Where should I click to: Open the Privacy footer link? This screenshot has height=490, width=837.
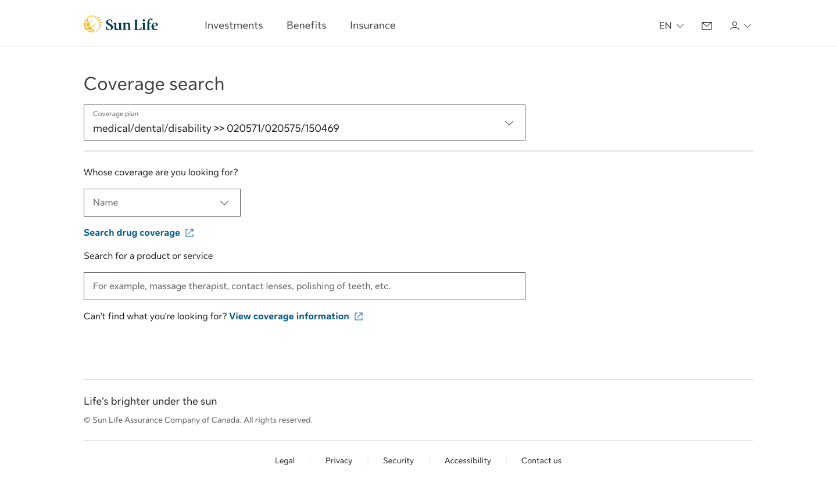coord(339,460)
